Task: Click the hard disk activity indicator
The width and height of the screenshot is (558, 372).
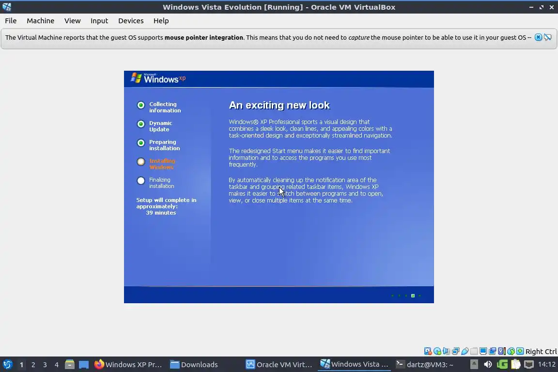Action: (x=428, y=351)
